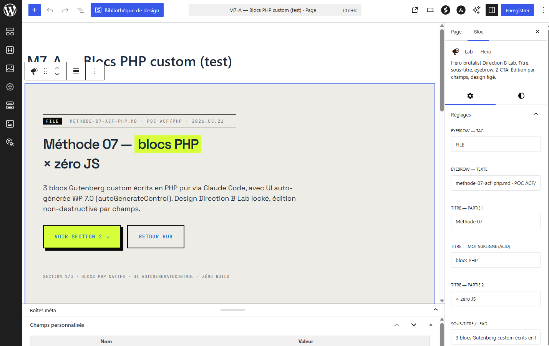View the page in a new tab
This screenshot has width=549, height=346.
tap(415, 10)
